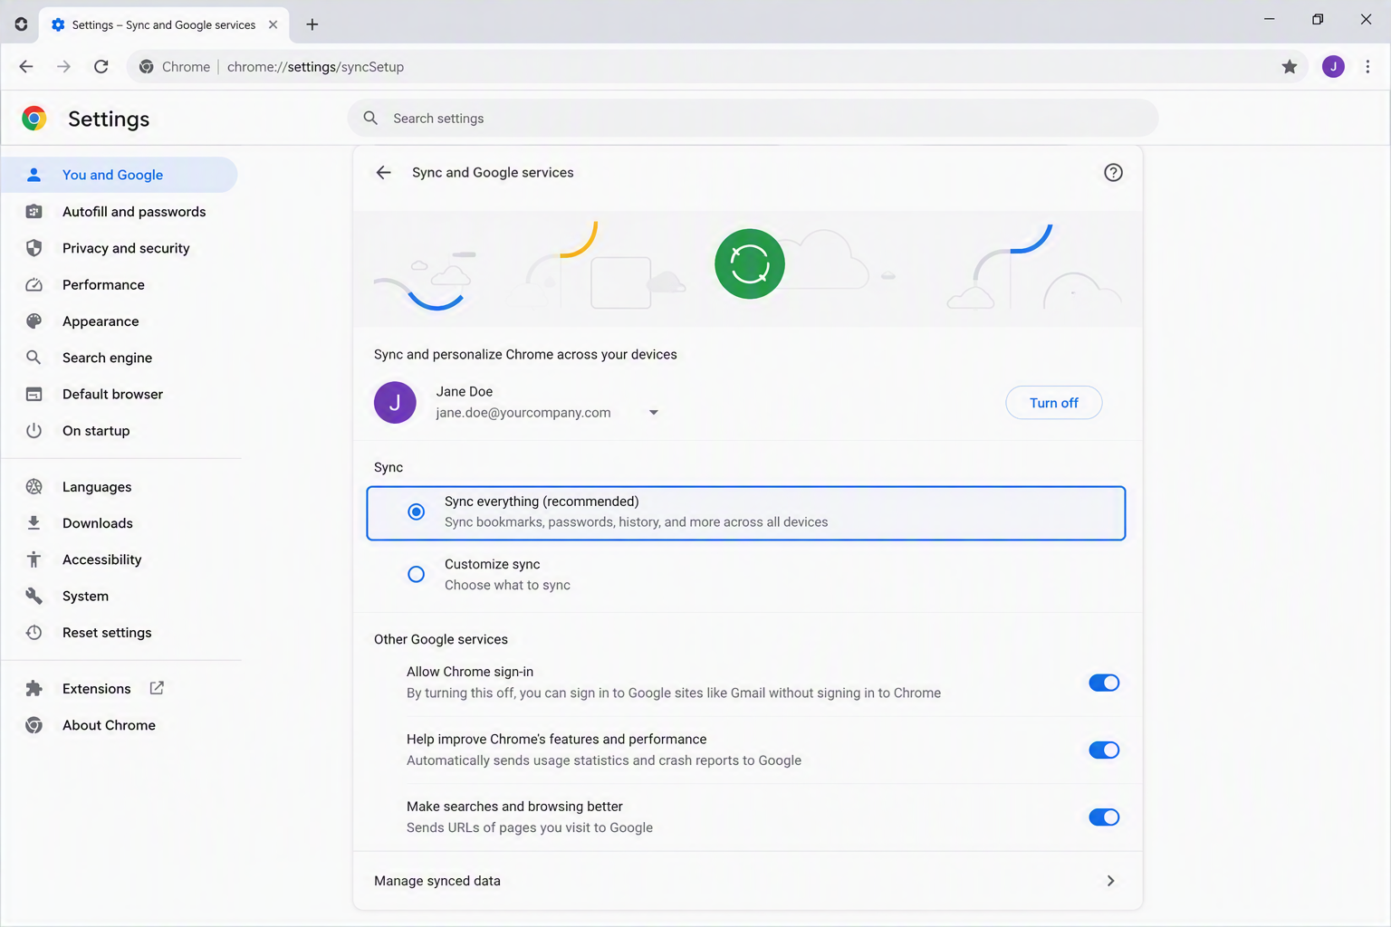This screenshot has width=1391, height=927.
Task: Click the browser back arrow
Action: pyautogui.click(x=26, y=66)
